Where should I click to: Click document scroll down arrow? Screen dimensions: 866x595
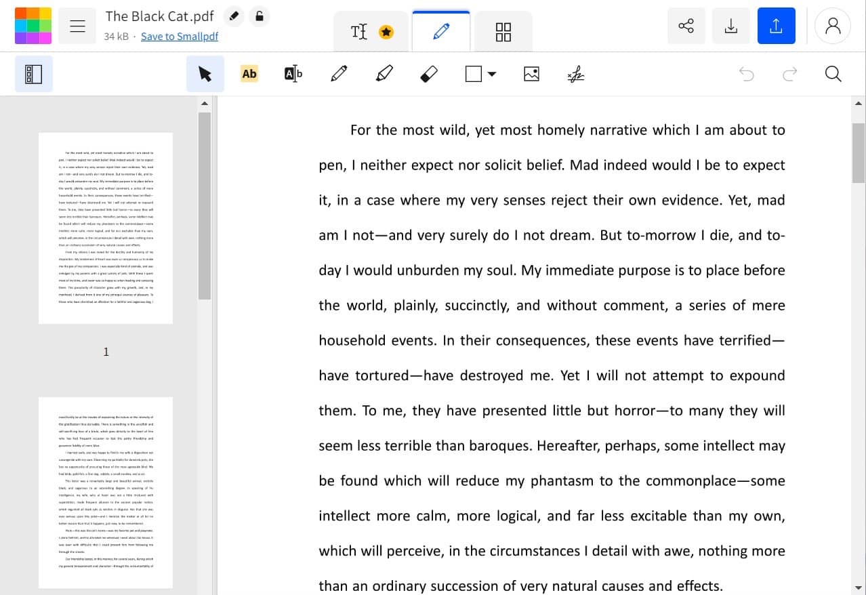859,588
